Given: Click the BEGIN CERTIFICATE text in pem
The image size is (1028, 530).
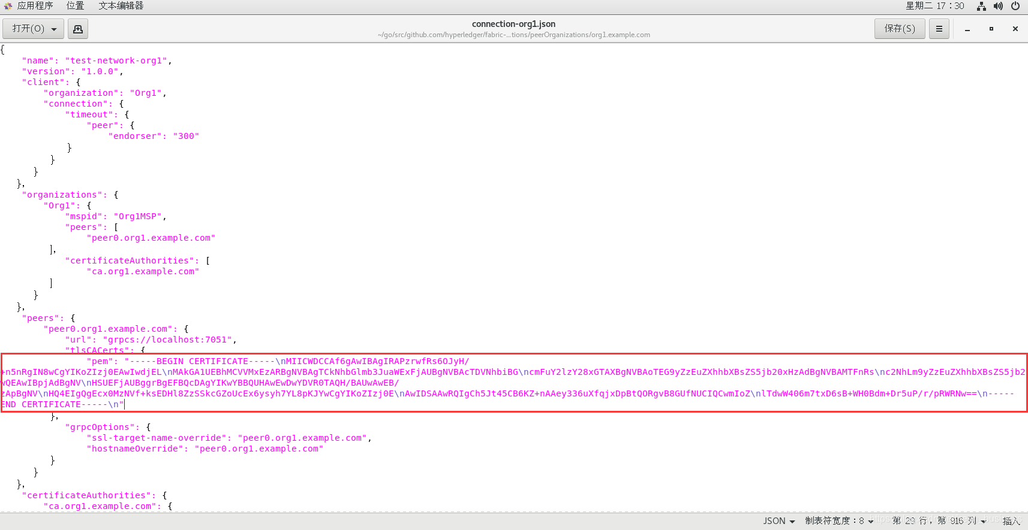Looking at the screenshot, I should (x=202, y=361).
